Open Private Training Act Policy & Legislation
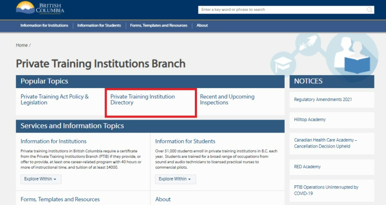386x205 pixels. pyautogui.click(x=55, y=99)
